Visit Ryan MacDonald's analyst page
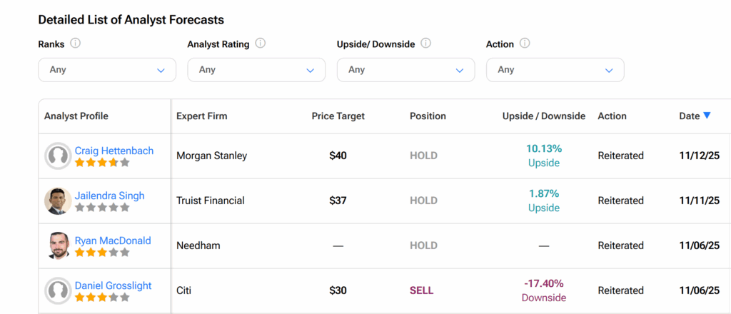The width and height of the screenshot is (731, 314). click(x=113, y=240)
